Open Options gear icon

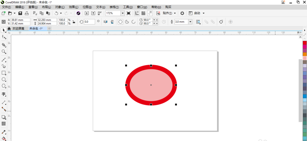[x=182, y=13]
